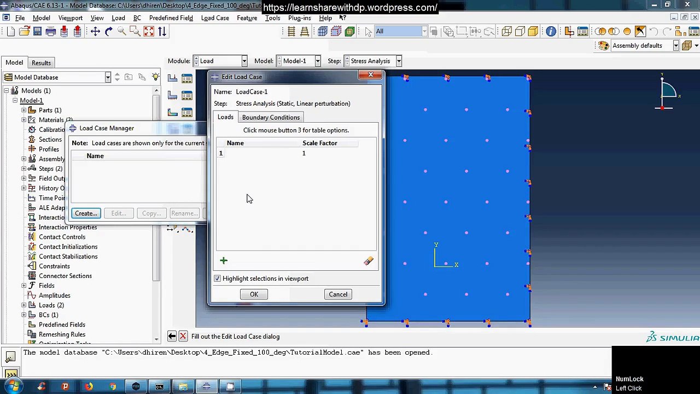Screen dimensions: 700x394
Task: Expand the Loads (2) tree node
Action: coord(24,305)
